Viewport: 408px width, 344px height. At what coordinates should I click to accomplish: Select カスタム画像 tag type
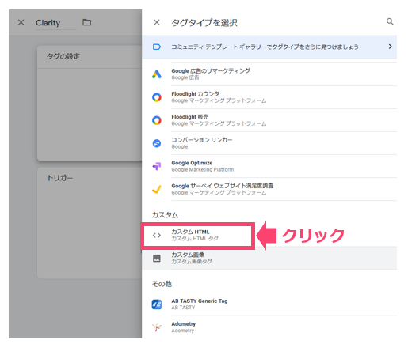tap(269, 258)
